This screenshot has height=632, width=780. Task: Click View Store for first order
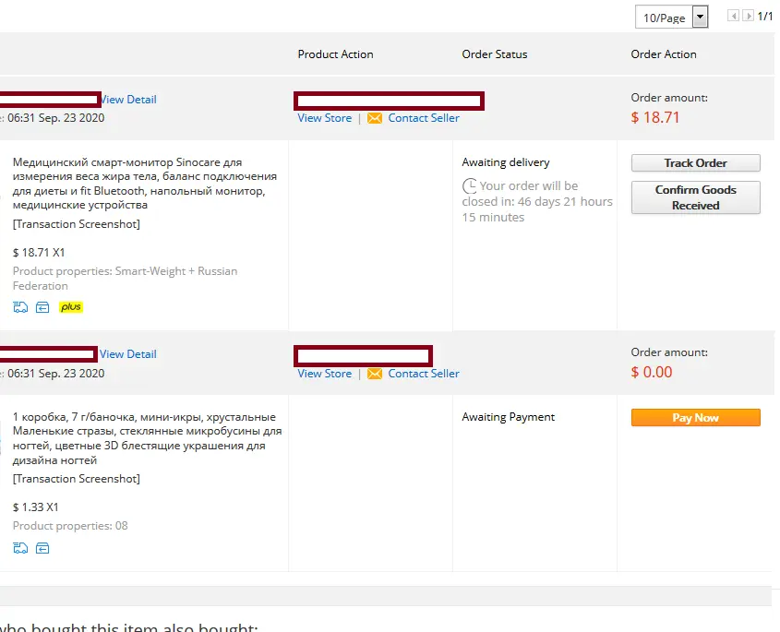tap(324, 118)
